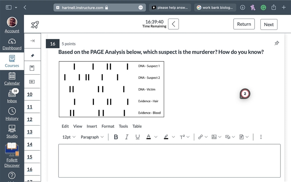Click the text lines icon in navigator
This screenshot has height=182, width=291.
(x=32, y=82)
